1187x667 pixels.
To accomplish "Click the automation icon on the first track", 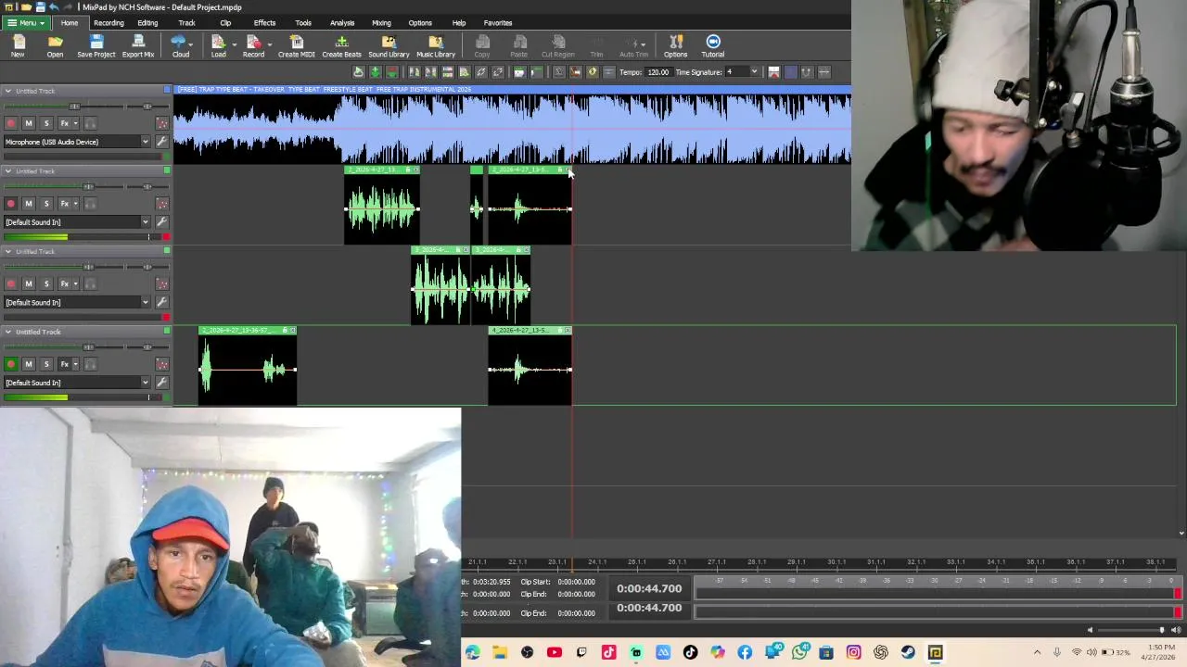I will point(161,123).
